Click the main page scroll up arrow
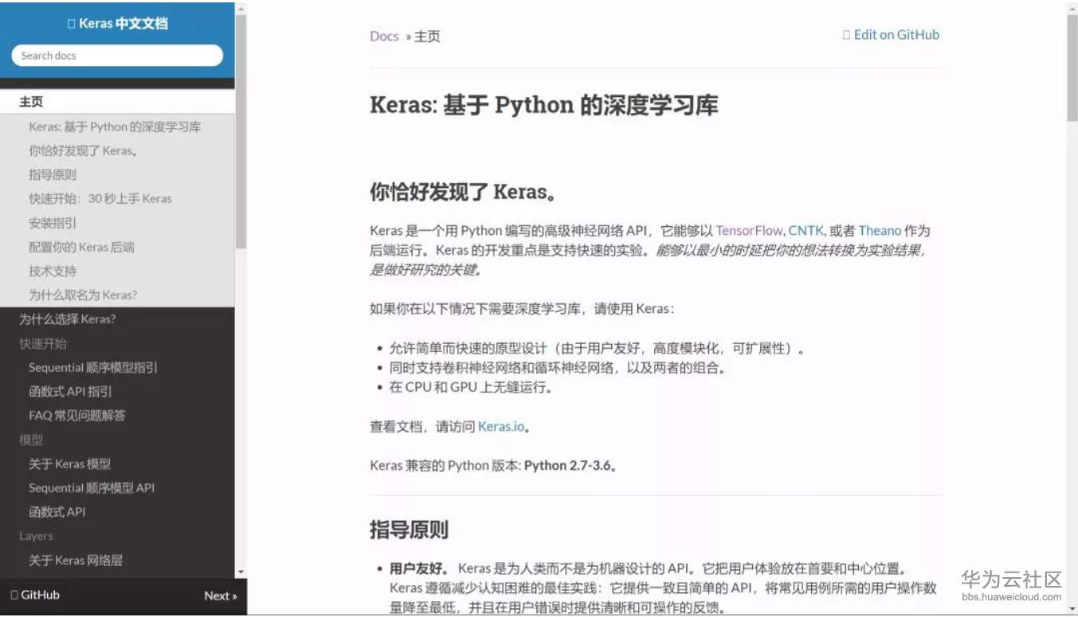Image resolution: width=1078 pixels, height=617 pixels. coord(1072,7)
